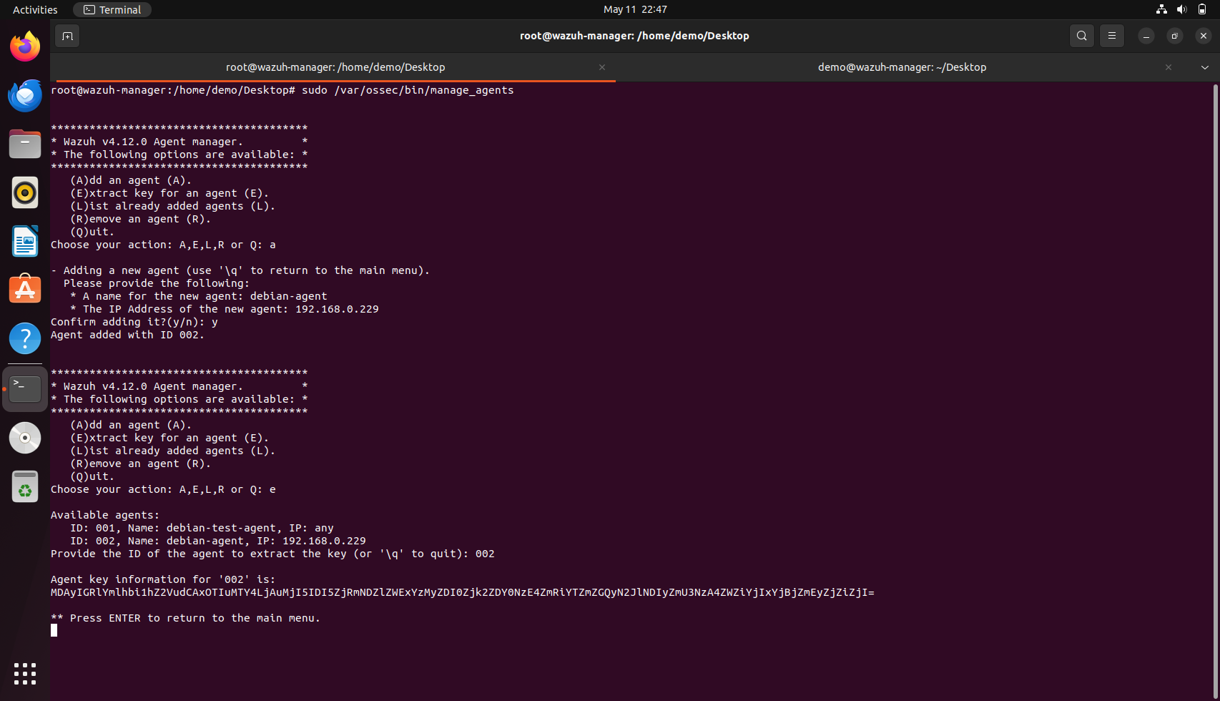Open the Files manager dock icon
The image size is (1220, 701).
(25, 144)
